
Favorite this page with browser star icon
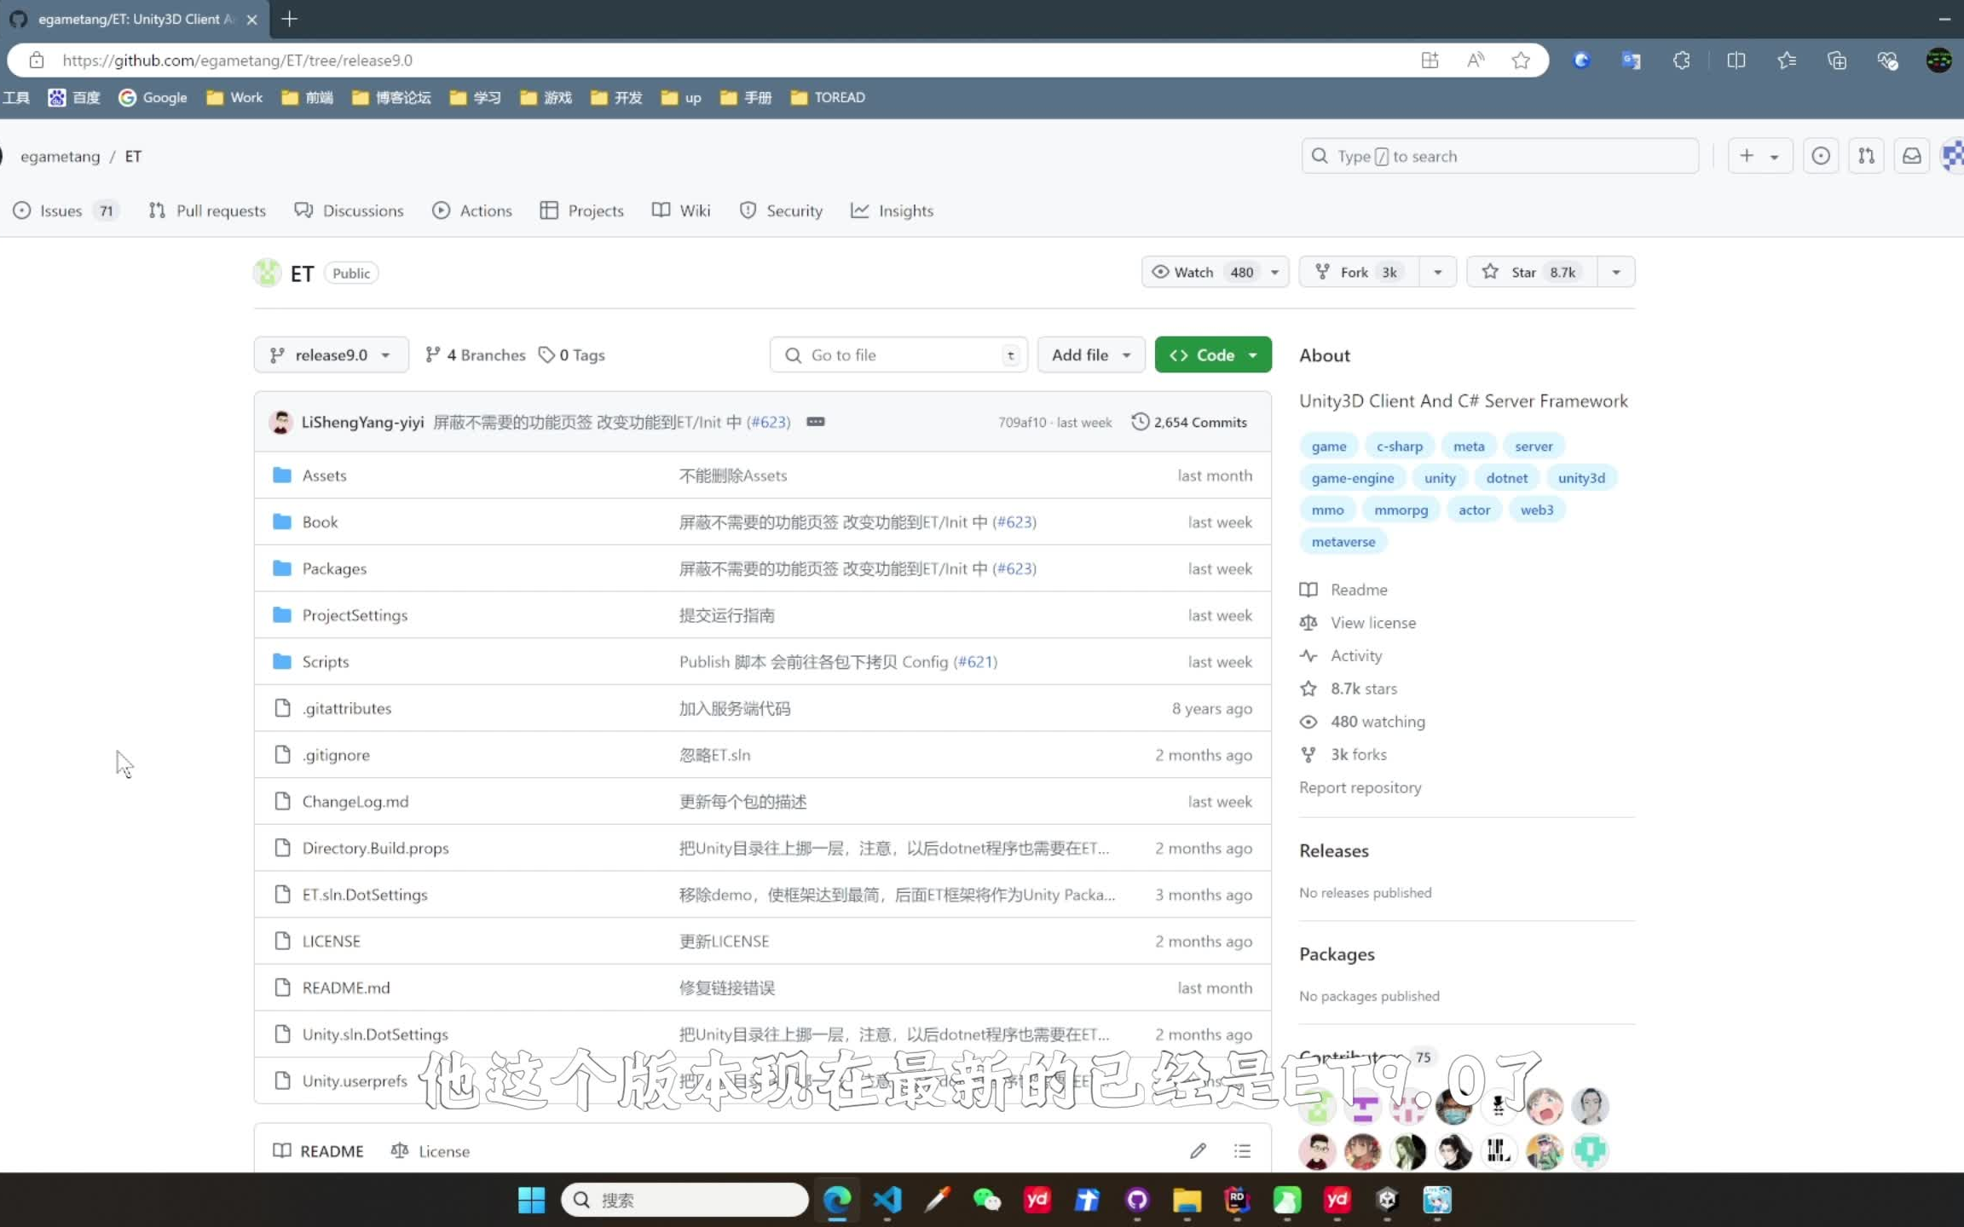(1521, 60)
